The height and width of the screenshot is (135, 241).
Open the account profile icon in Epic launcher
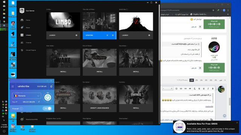tap(22, 119)
